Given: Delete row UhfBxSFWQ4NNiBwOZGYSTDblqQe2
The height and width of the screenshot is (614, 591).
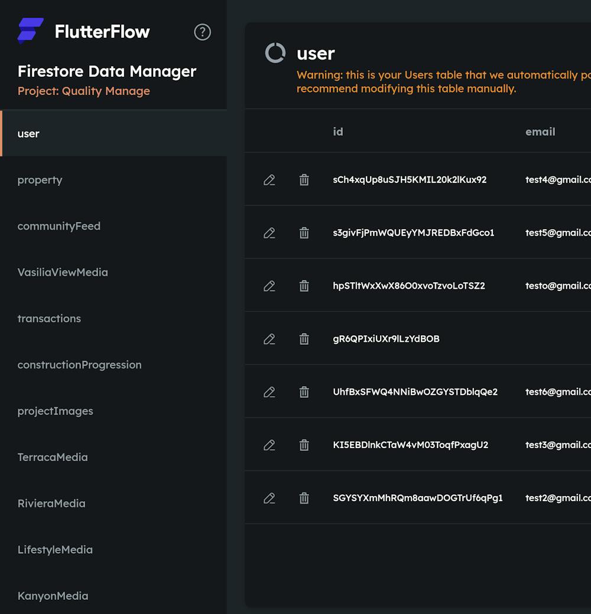Looking at the screenshot, I should [x=304, y=392].
